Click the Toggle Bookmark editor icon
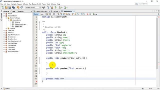The height and width of the screenshot is (90, 160). (78, 14)
